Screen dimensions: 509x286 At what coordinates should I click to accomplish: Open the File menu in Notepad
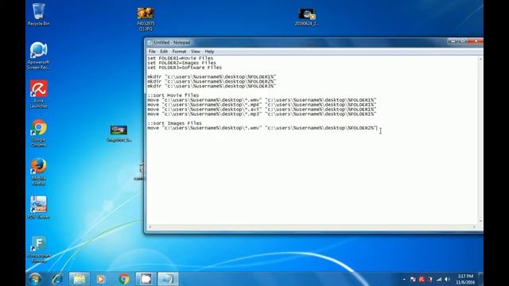point(152,52)
